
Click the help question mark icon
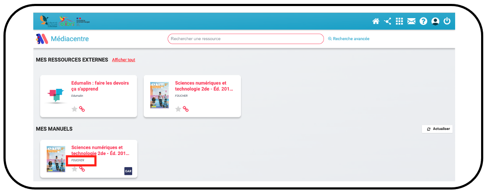tap(423, 21)
